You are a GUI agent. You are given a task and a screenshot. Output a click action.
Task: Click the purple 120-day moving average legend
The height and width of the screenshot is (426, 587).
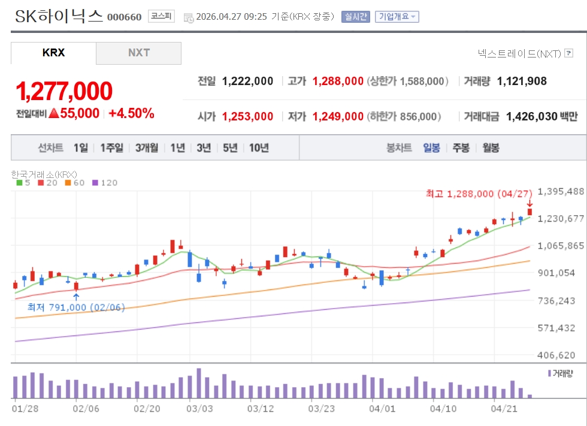tap(105, 183)
